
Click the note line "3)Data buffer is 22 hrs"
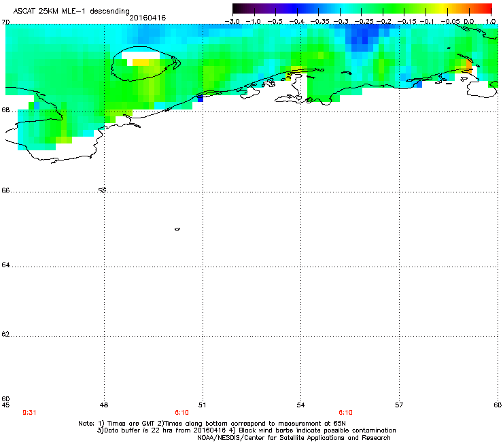tap(246, 430)
